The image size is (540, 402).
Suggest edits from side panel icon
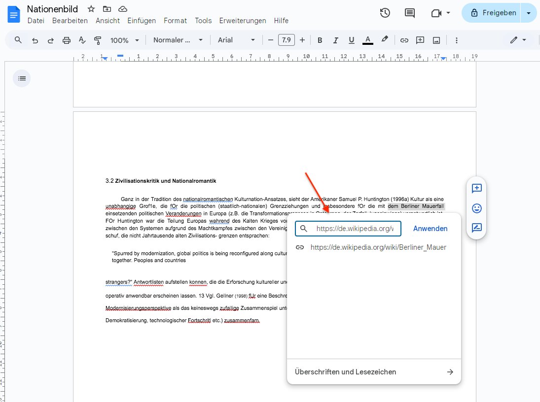[x=477, y=228]
